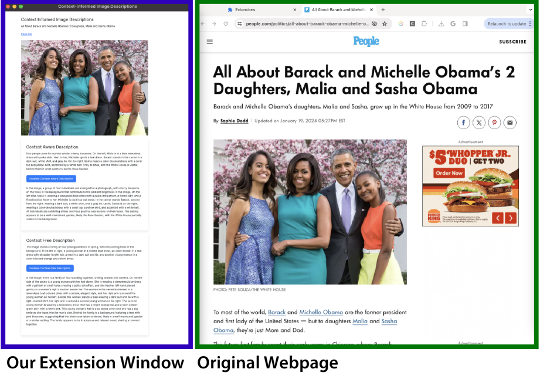Go to previous slide in Burger King ad
The image size is (540, 376).
pos(498,218)
